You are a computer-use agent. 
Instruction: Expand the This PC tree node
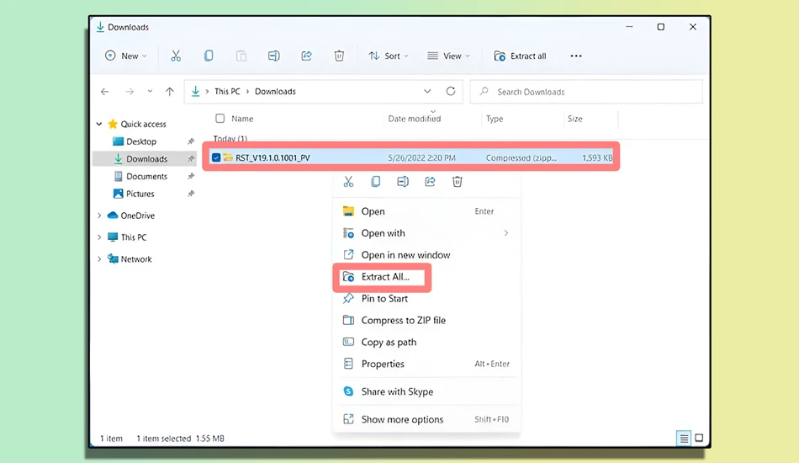tap(99, 237)
